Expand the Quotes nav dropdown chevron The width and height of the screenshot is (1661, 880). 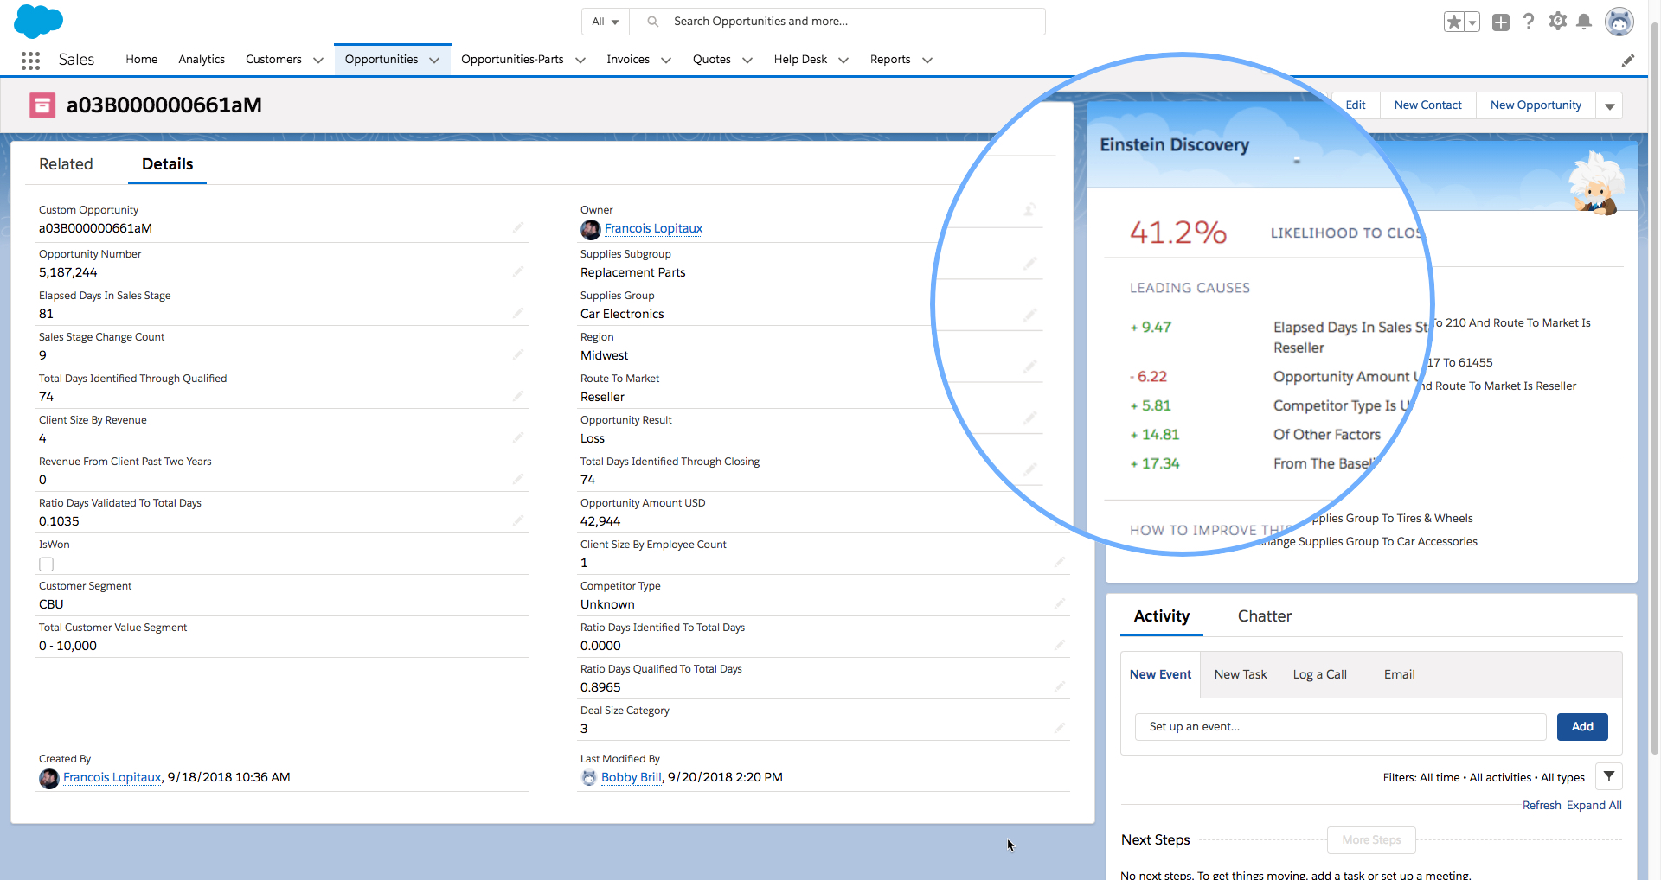(x=747, y=60)
